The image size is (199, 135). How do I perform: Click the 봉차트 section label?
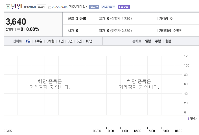pos(137,41)
